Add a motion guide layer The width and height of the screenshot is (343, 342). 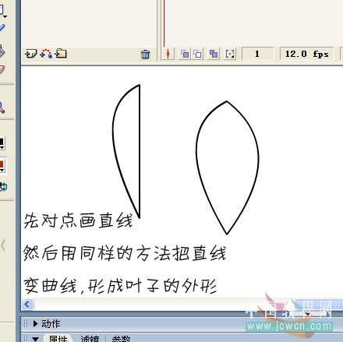46,54
